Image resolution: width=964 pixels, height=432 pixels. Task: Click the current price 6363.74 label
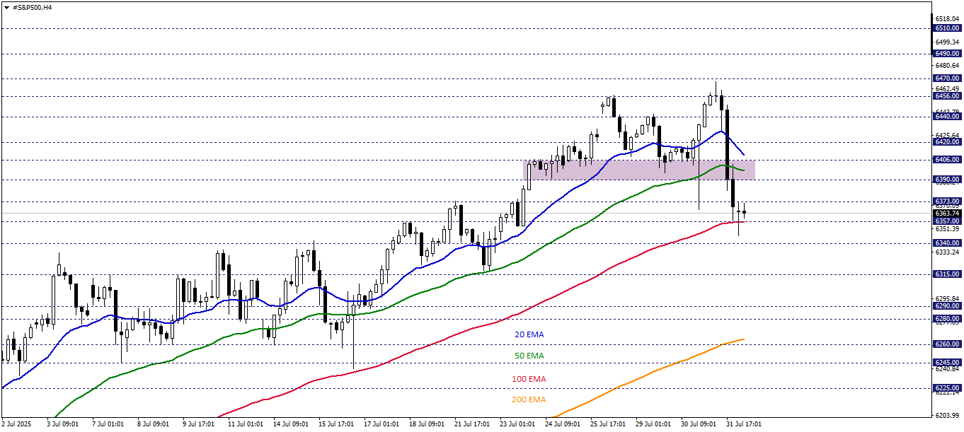pyautogui.click(x=947, y=213)
